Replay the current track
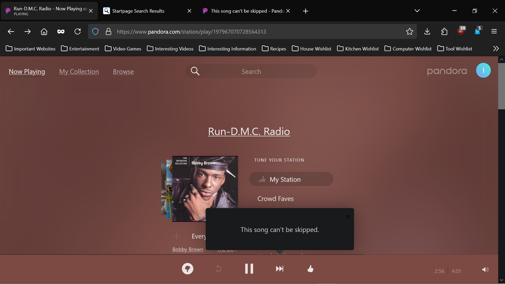 pos(218,269)
